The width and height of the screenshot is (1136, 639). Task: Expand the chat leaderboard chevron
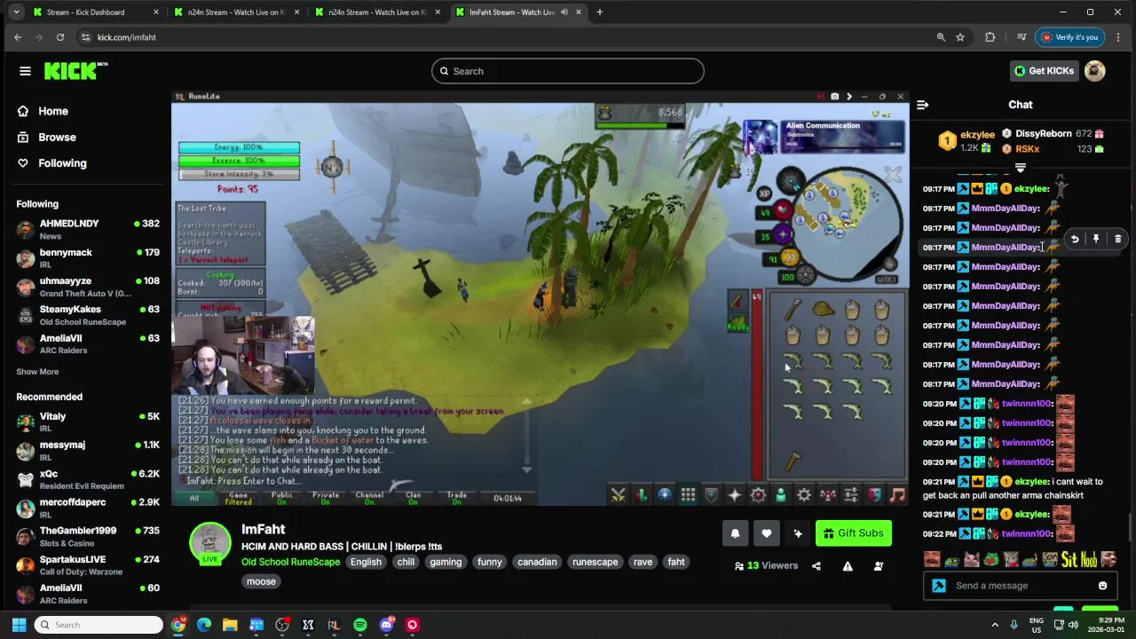(1021, 168)
